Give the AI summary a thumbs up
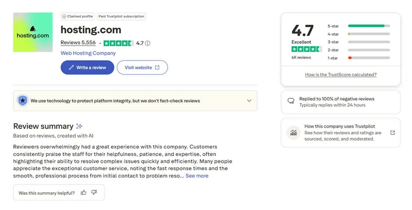The height and width of the screenshot is (210, 412). click(83, 192)
